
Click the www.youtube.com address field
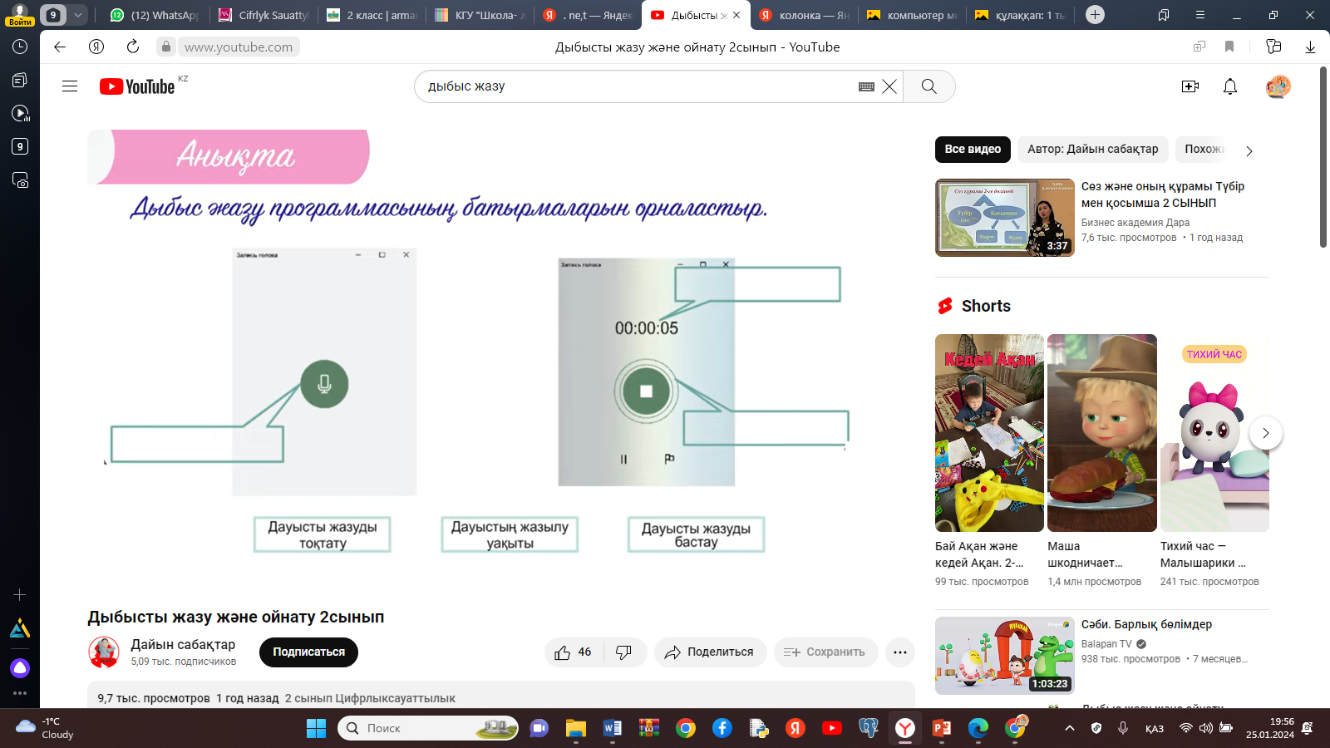point(239,47)
